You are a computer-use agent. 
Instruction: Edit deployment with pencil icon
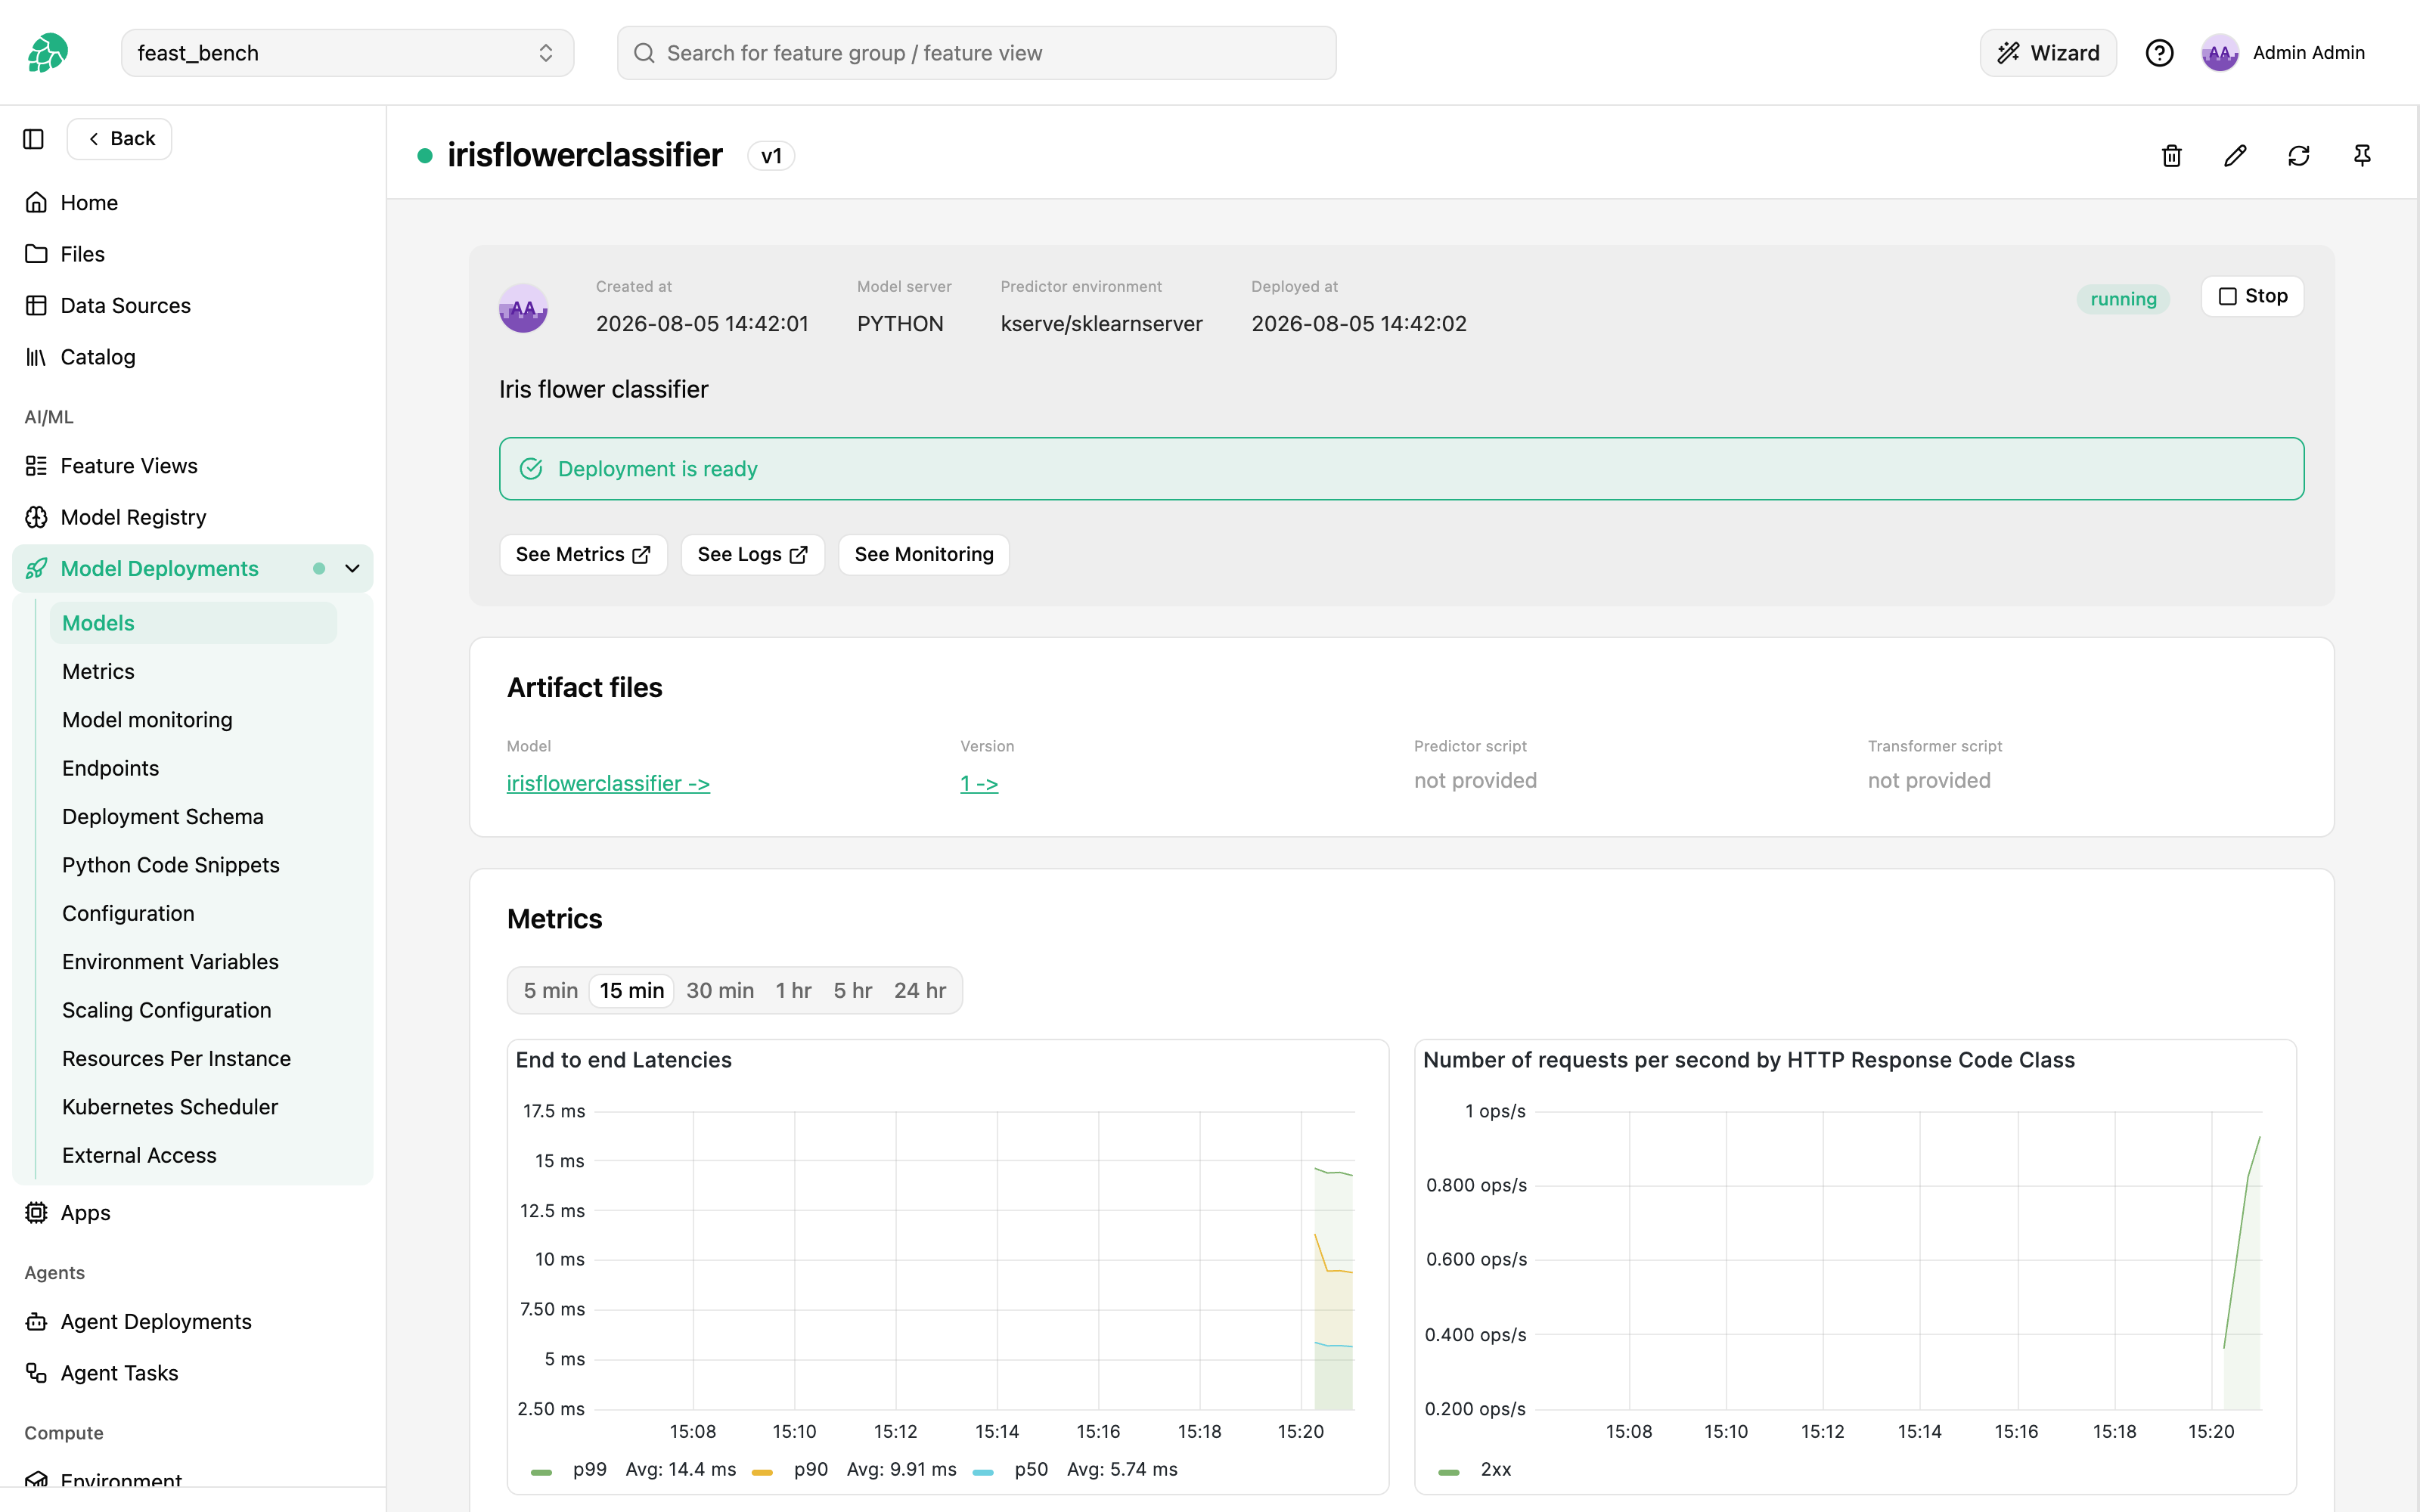(x=2235, y=156)
